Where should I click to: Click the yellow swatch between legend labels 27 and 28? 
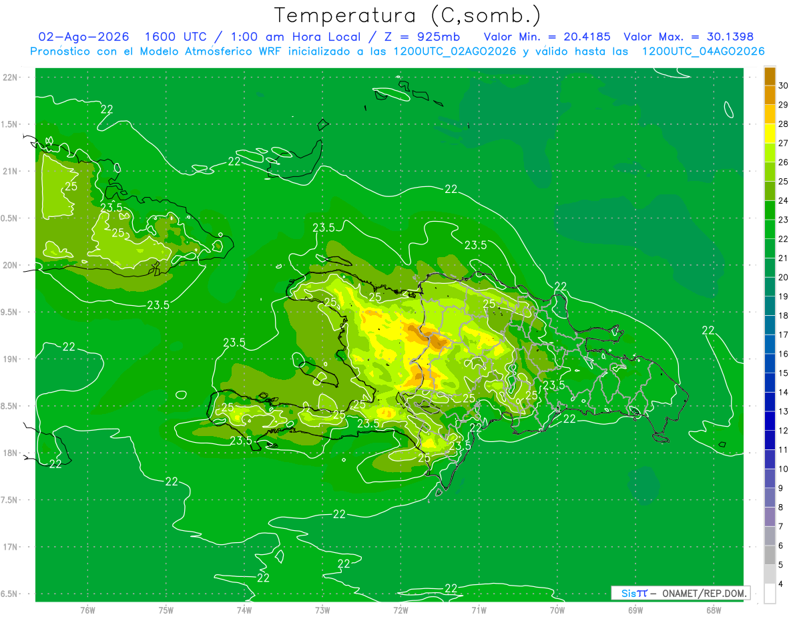pos(770,134)
